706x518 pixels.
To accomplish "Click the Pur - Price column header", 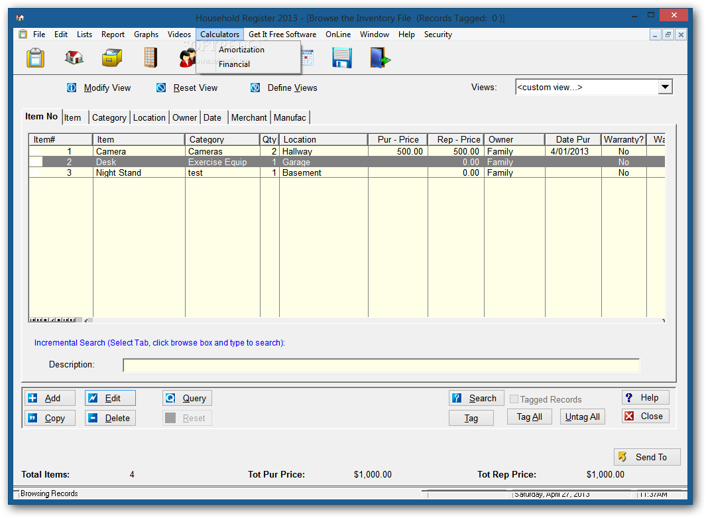I will (x=398, y=140).
